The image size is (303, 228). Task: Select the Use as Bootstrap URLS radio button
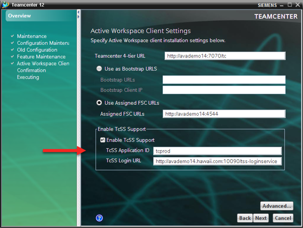coord(99,69)
